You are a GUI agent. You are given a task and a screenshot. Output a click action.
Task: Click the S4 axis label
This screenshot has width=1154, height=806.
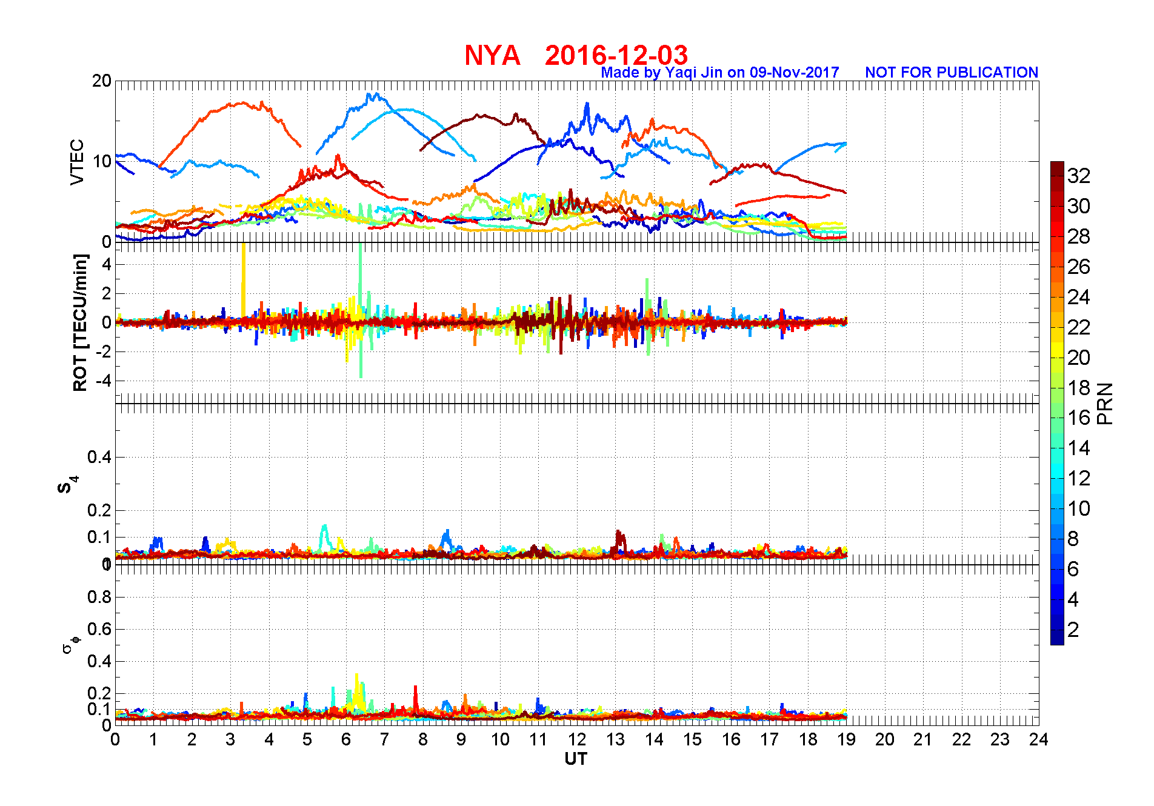coord(68,485)
